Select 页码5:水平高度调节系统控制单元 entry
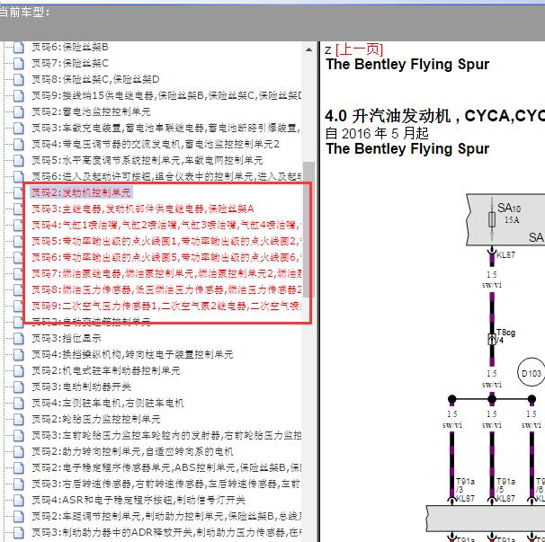Screen dimensions: 545x542 [147, 160]
